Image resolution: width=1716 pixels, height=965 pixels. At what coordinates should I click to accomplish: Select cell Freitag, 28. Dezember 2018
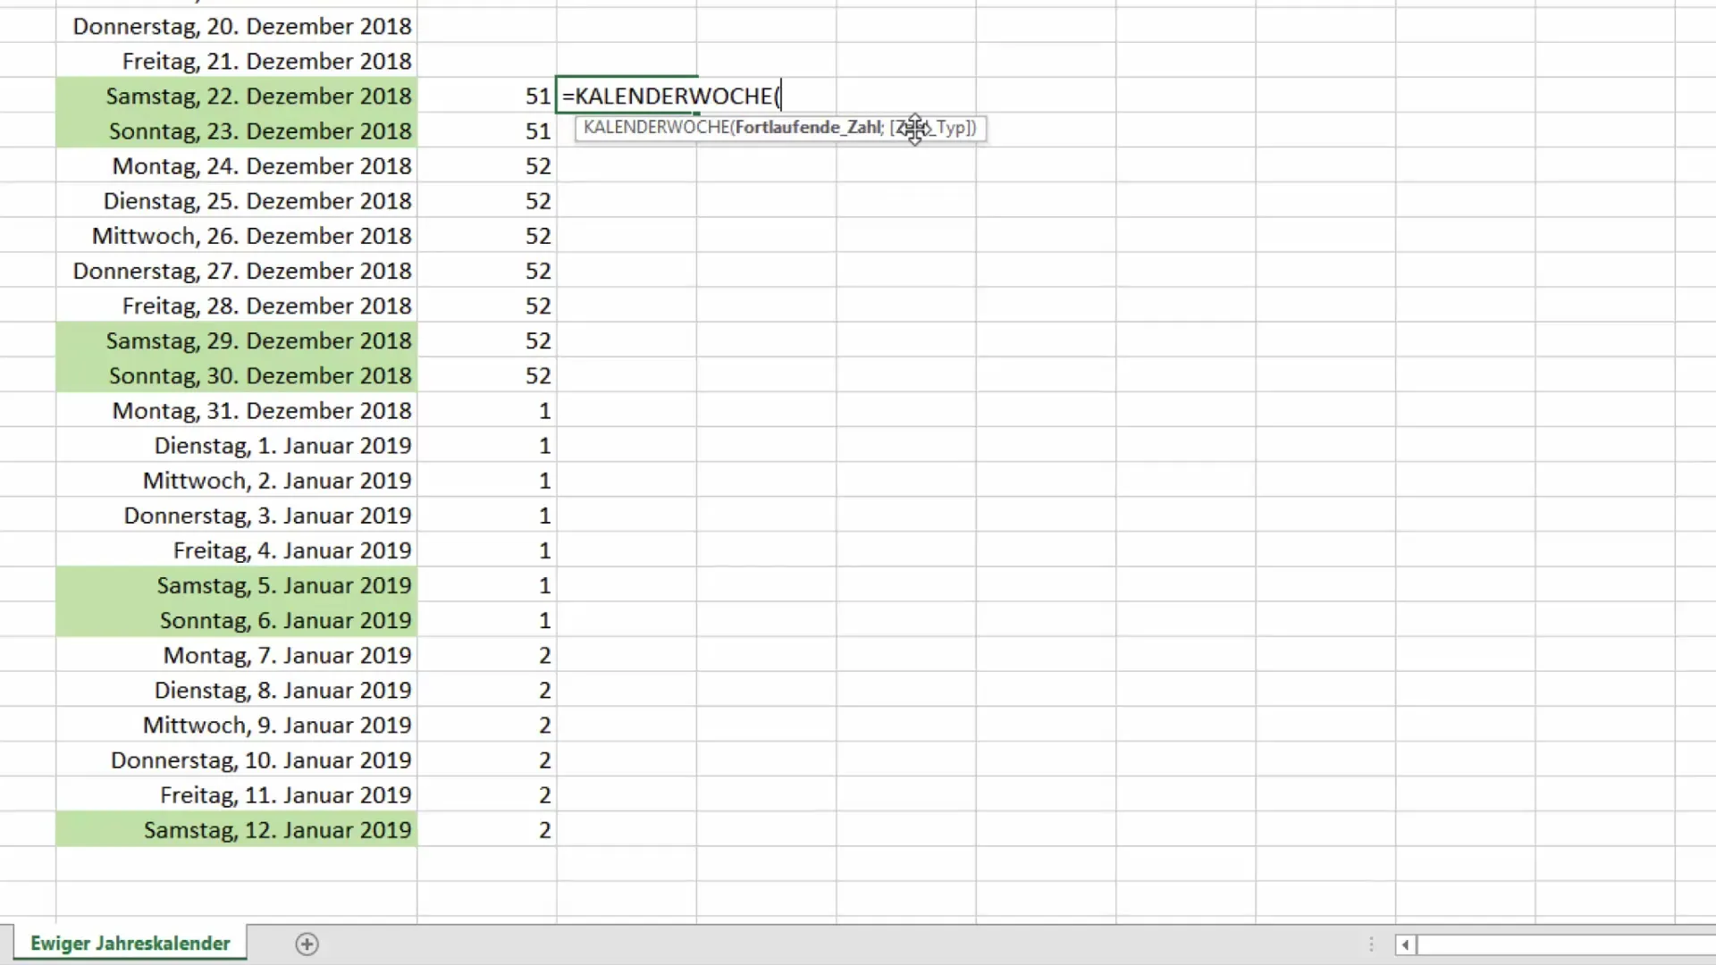tap(237, 305)
